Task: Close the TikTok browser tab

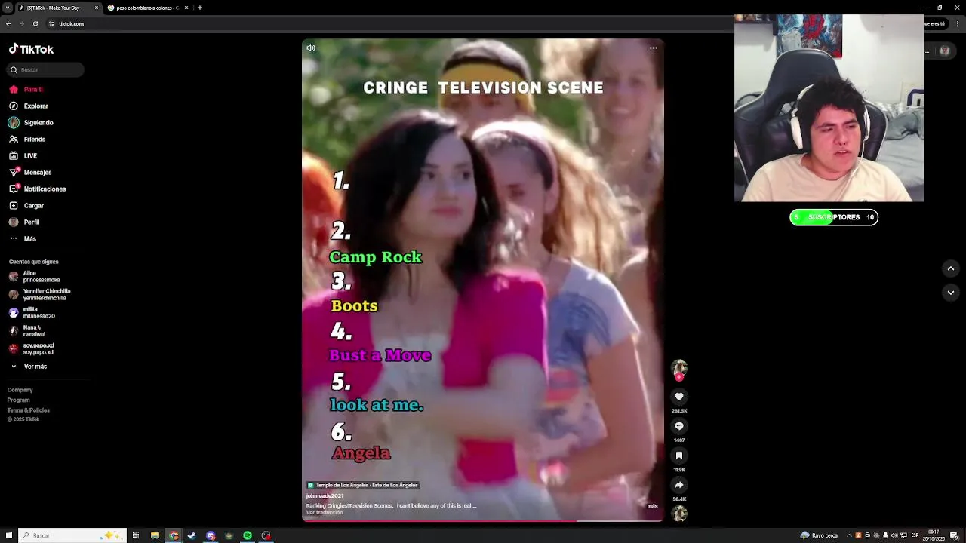Action: [x=97, y=8]
